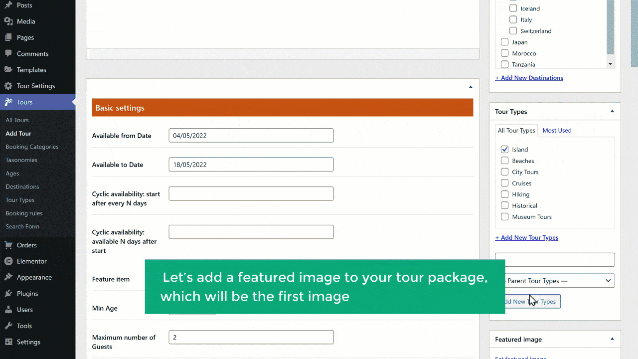Image resolution: width=638 pixels, height=359 pixels.
Task: Collapse the Basic settings box
Action: click(470, 86)
